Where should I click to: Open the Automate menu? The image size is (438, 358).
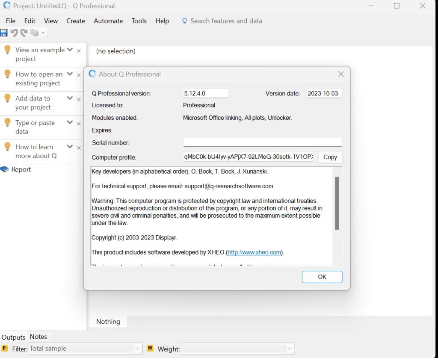[x=108, y=21]
